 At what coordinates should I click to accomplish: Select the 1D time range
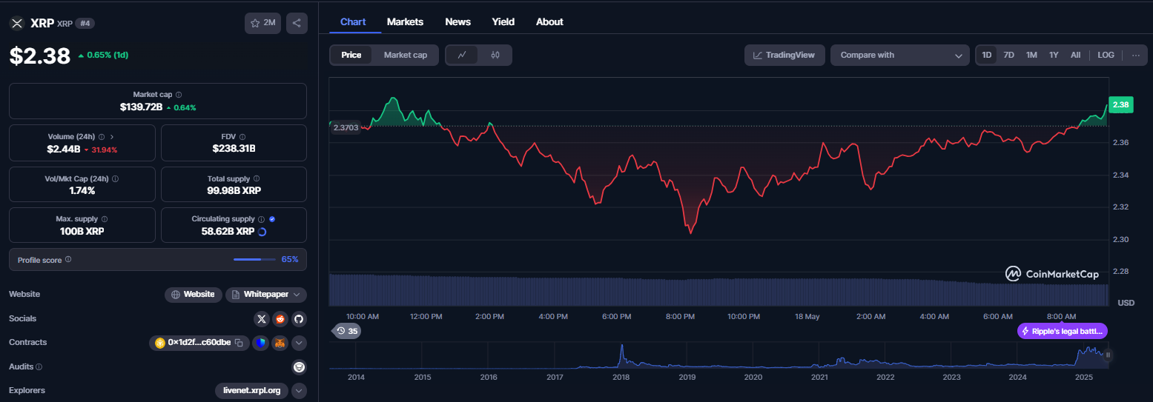(987, 55)
